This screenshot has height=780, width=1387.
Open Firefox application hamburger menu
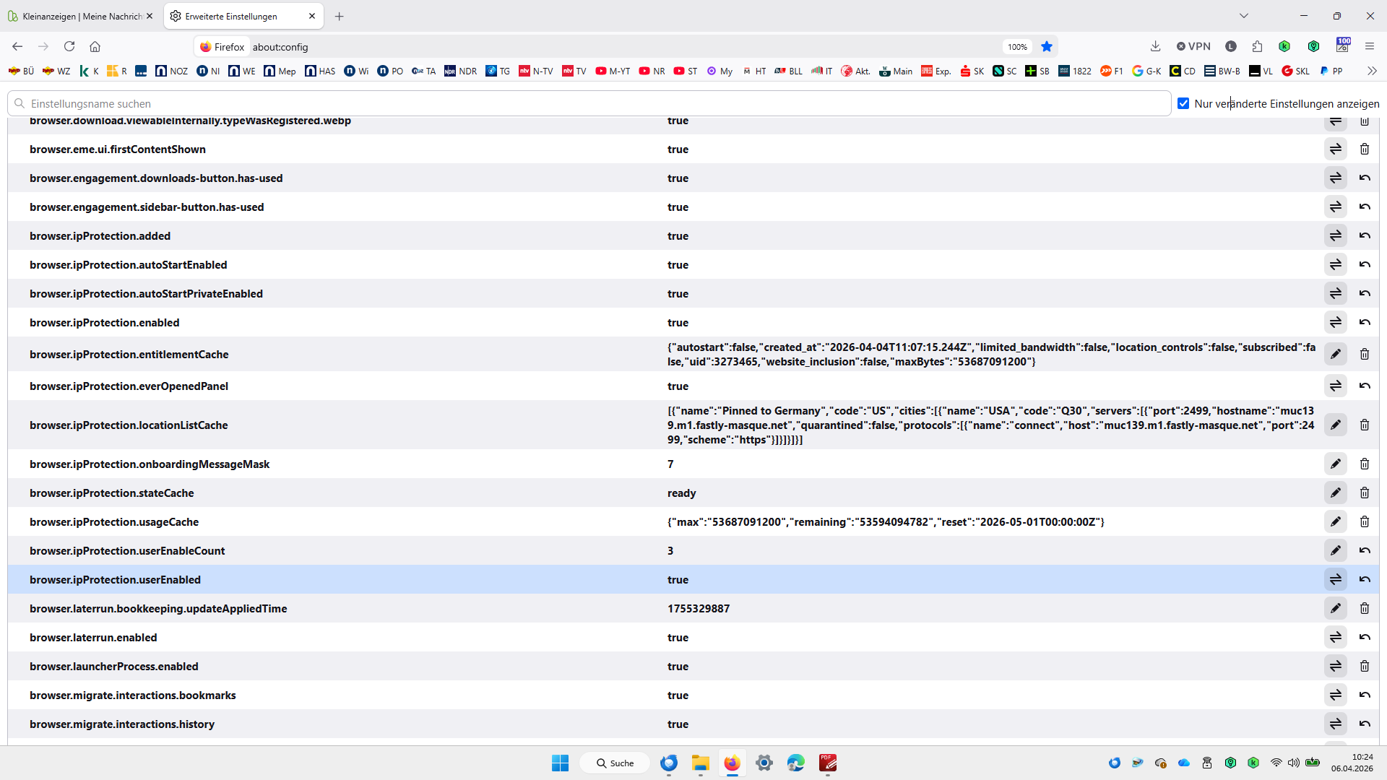pos(1369,46)
